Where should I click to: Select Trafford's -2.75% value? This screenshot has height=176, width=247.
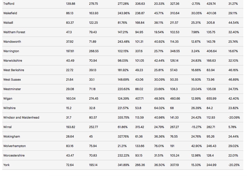pos(196,4)
